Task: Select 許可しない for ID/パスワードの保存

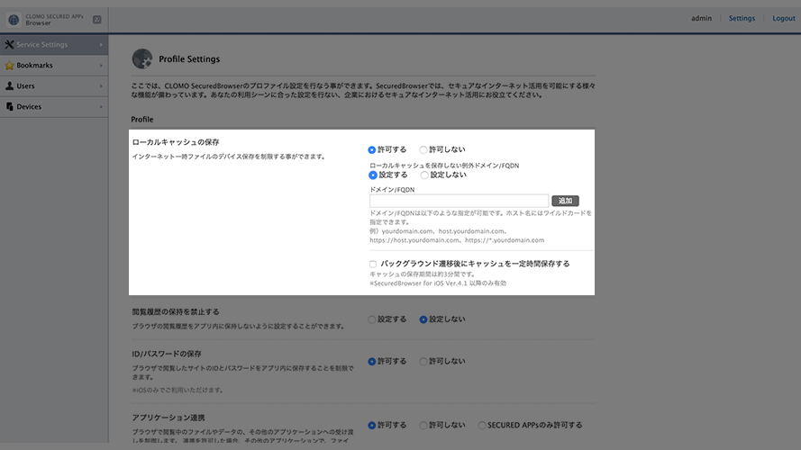Action: click(423, 361)
